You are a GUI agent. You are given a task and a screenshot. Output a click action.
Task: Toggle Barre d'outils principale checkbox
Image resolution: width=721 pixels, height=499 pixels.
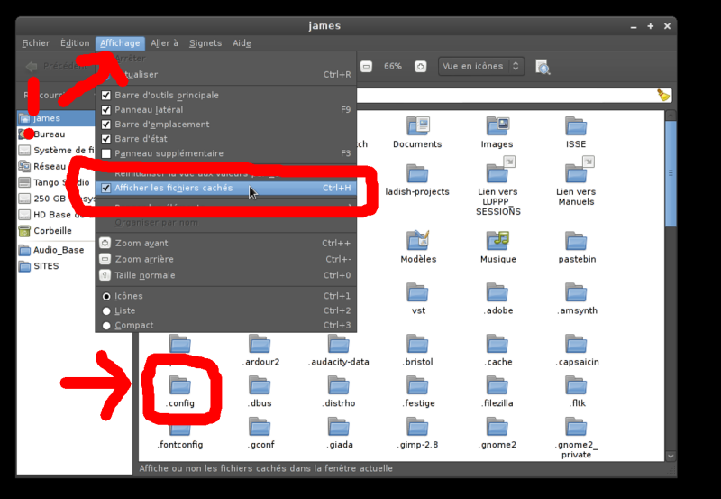point(106,96)
